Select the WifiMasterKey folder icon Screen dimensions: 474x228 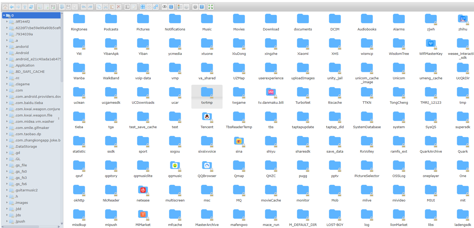pyautogui.click(x=431, y=44)
